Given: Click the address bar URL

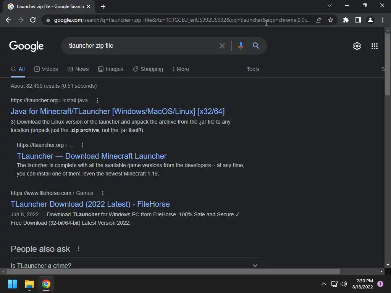Looking at the screenshot, I should tap(181, 20).
